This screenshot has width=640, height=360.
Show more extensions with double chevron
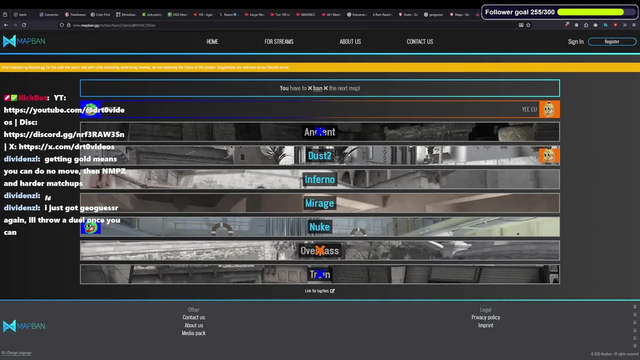pyautogui.click(x=624, y=25)
